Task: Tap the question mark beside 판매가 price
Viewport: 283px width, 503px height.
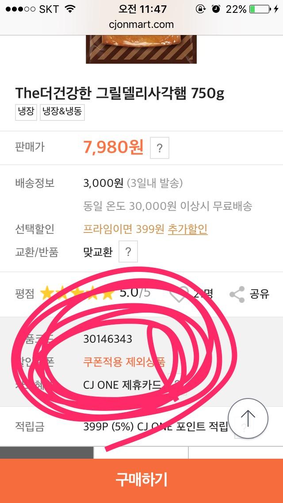Action: tap(159, 148)
